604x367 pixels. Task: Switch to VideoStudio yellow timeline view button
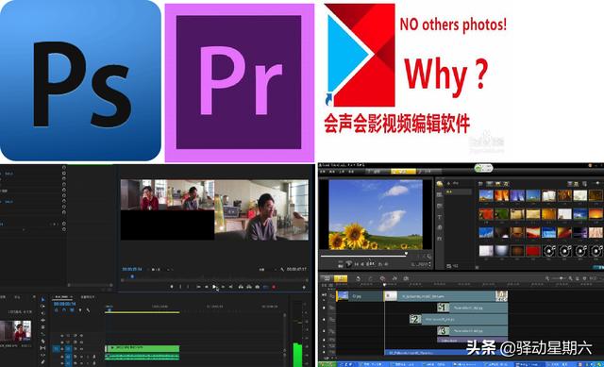click(x=341, y=278)
